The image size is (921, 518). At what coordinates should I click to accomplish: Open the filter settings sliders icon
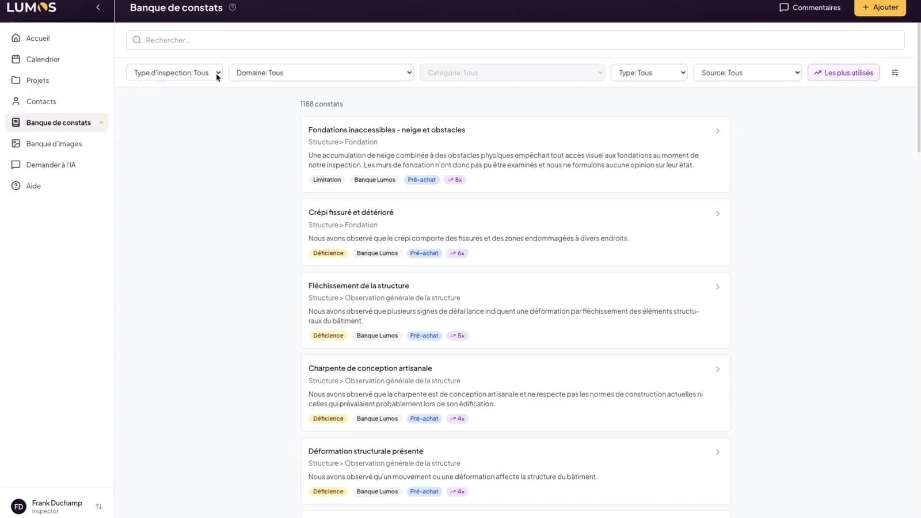(x=895, y=73)
